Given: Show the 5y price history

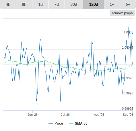Looking at the screenshot, I should 128,4.
